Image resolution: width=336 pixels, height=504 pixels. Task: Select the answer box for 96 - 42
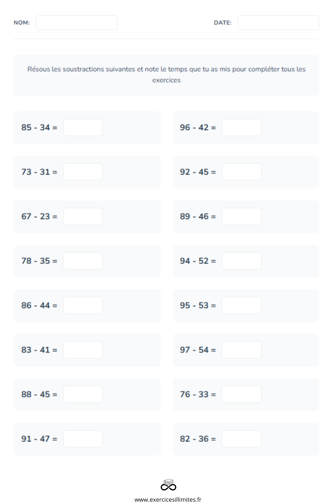tap(242, 127)
